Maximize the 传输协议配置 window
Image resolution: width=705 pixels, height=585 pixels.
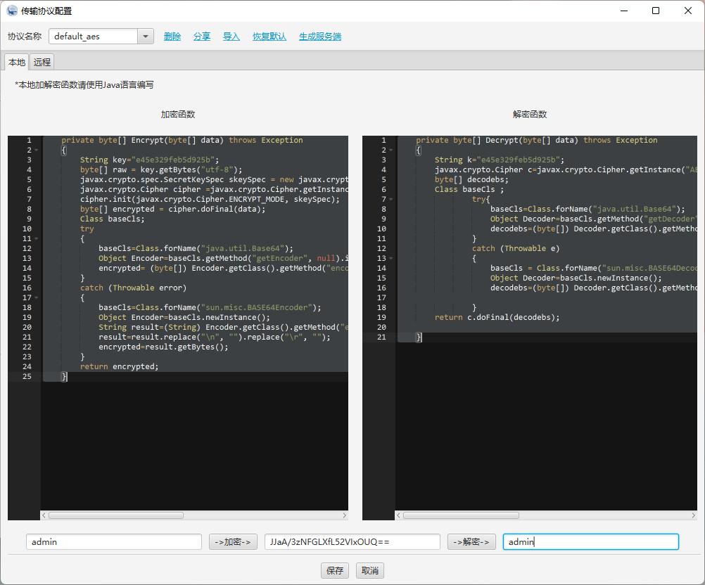click(x=656, y=11)
